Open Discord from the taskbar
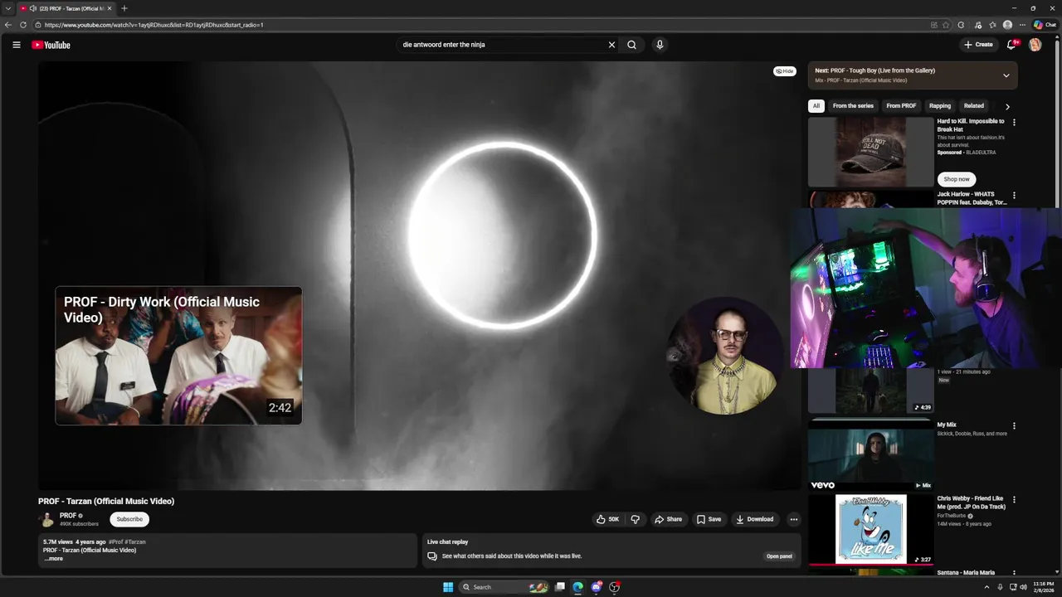This screenshot has height=597, width=1062. [x=596, y=587]
